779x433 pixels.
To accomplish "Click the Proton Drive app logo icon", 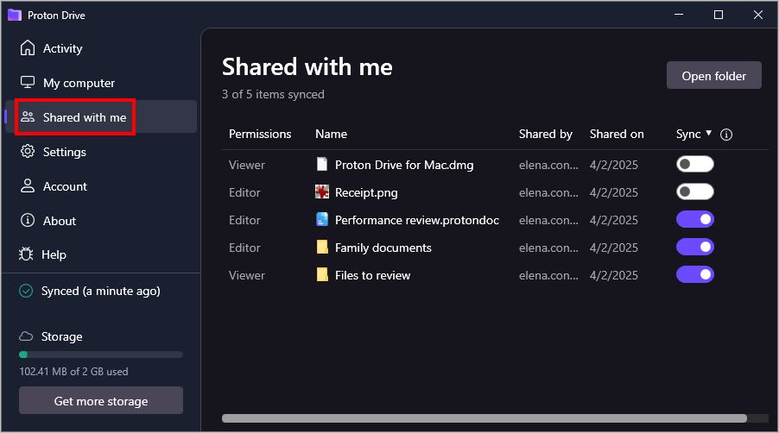I will (15, 15).
